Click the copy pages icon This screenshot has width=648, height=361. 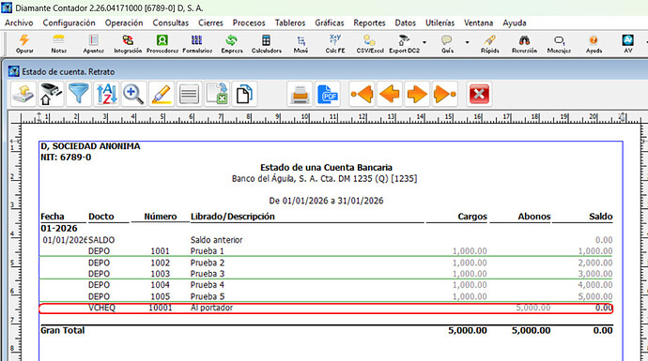click(x=245, y=94)
